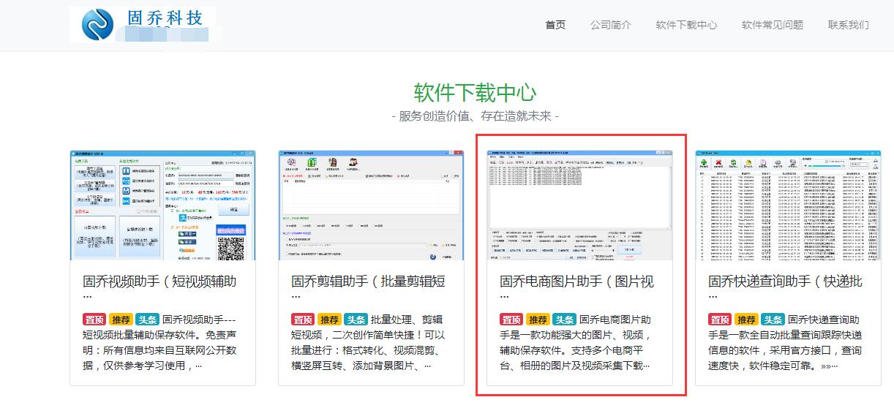Click 推荐 badge on 固乔视频助手 card

(121, 320)
